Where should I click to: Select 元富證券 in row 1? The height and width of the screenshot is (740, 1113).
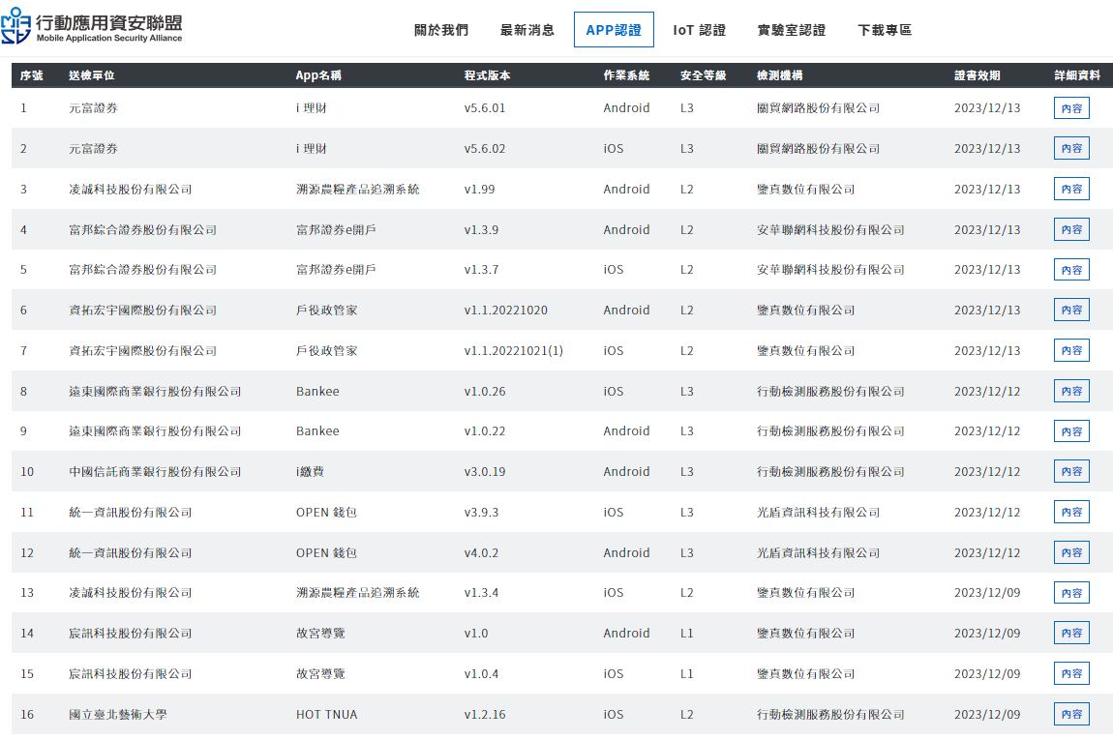point(93,107)
